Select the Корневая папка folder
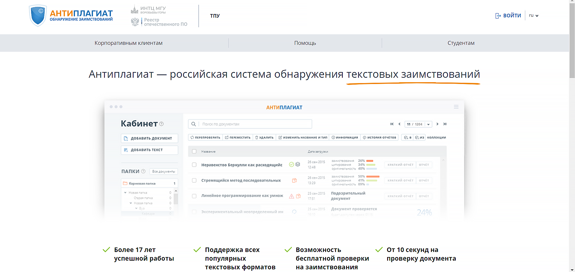The image size is (575, 272). 150,183
